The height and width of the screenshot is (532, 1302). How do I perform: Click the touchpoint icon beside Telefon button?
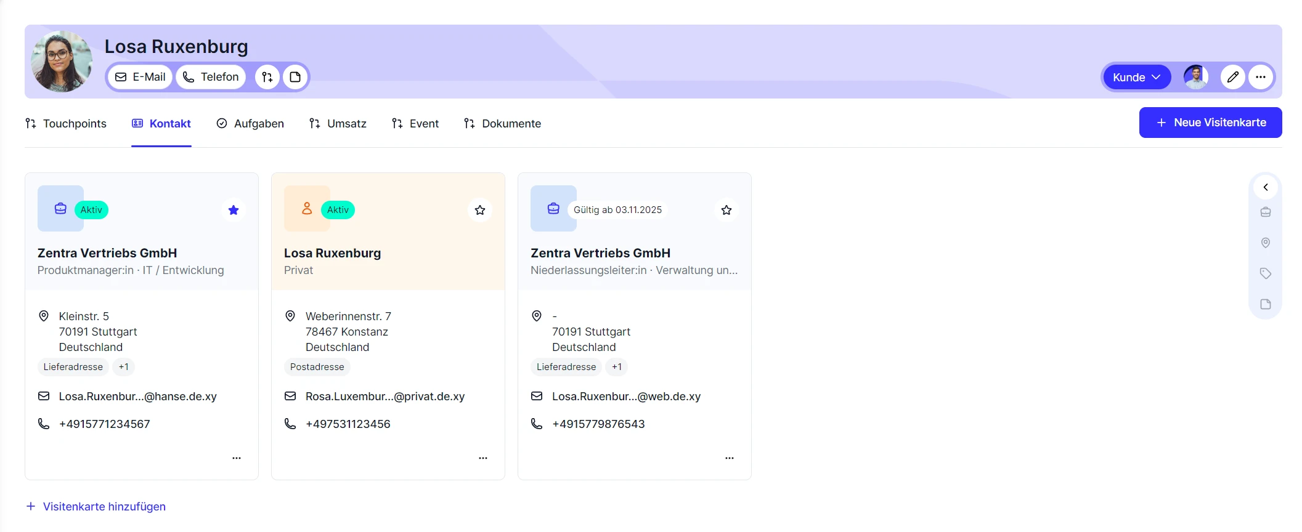pyautogui.click(x=267, y=77)
